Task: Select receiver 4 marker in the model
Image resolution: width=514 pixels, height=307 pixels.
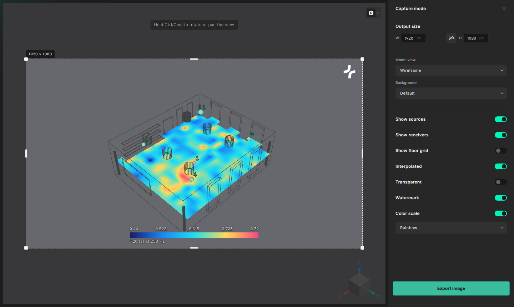Action: click(192, 179)
